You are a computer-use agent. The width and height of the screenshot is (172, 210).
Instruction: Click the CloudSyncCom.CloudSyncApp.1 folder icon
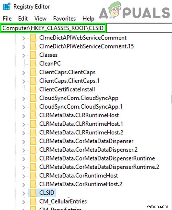point(33,107)
